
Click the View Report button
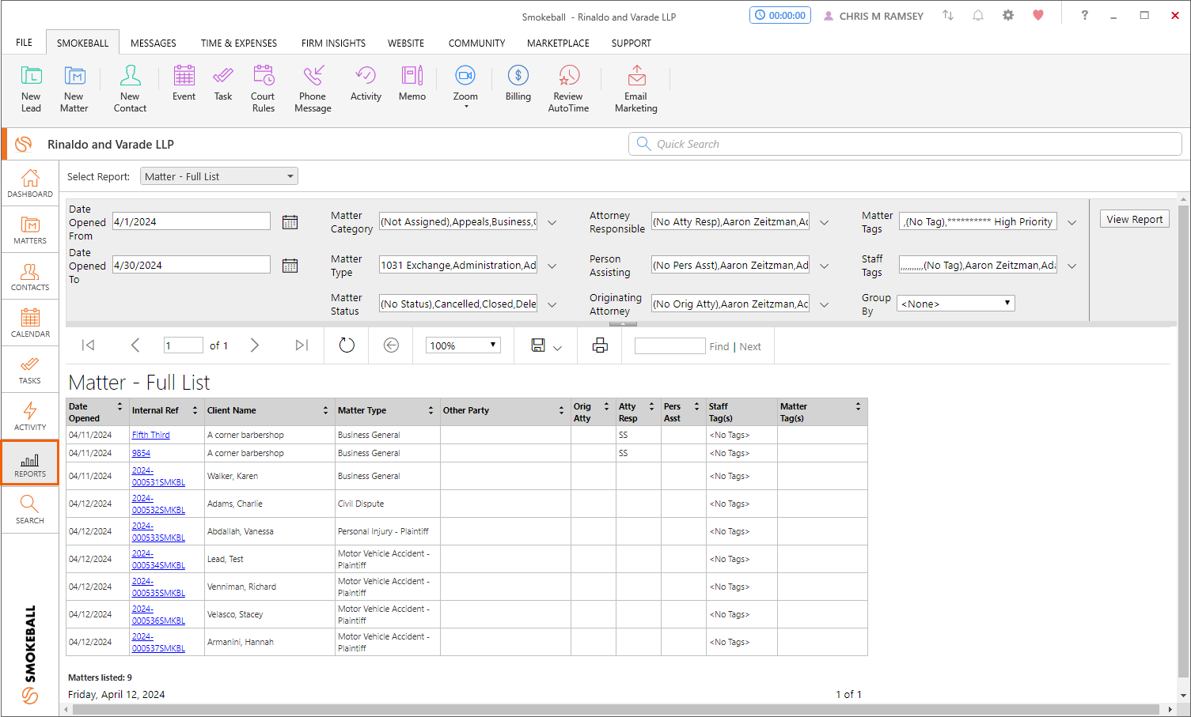click(x=1135, y=220)
